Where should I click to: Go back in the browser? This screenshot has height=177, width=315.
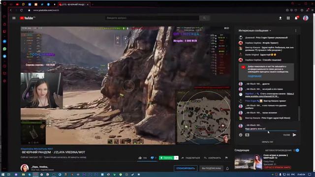pyautogui.click(x=11, y=10)
